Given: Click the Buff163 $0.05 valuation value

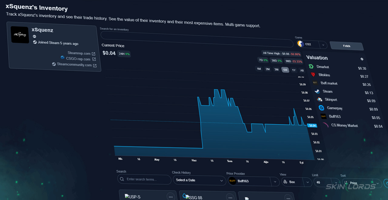Looking at the screenshot, I should point(376,118).
